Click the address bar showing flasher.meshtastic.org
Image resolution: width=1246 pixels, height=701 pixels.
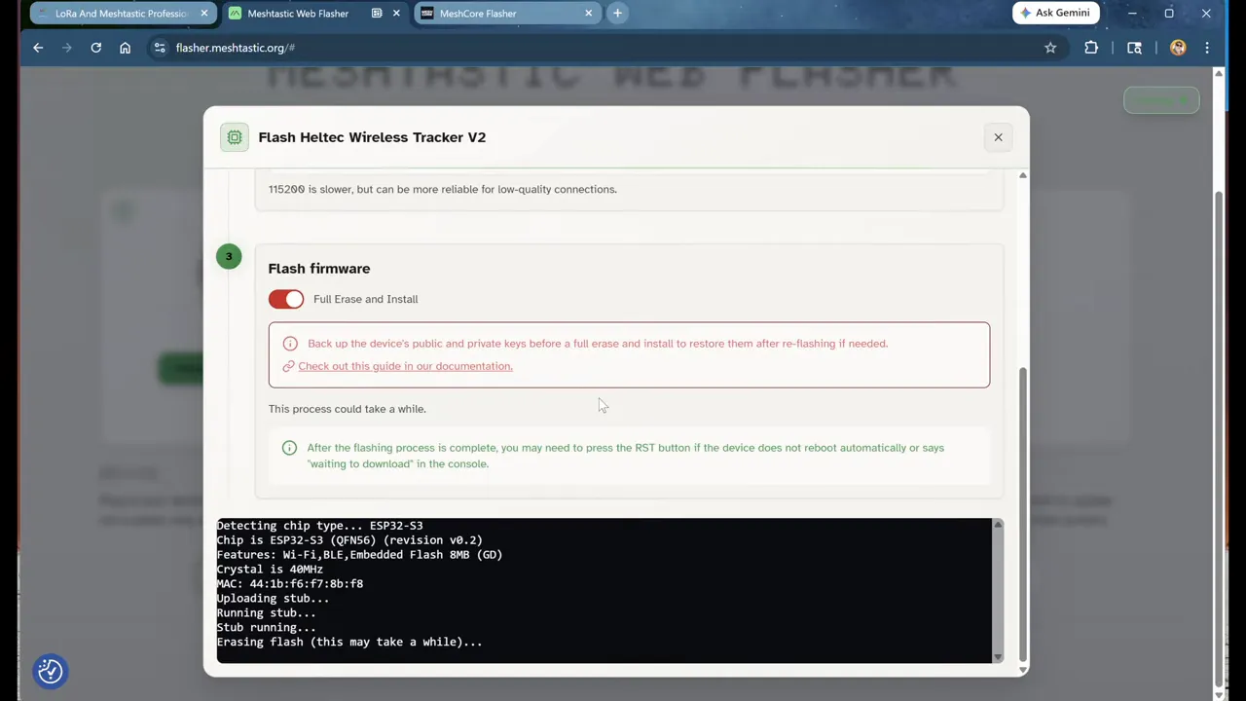pos(604,48)
